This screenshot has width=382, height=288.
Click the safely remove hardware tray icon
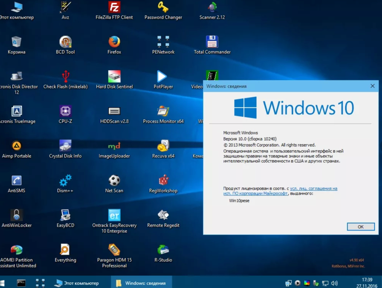click(x=316, y=283)
